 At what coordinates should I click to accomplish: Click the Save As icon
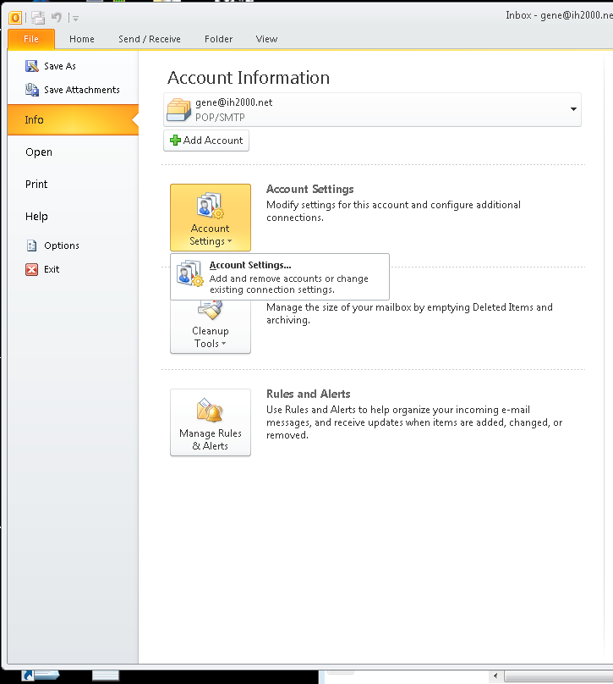pyautogui.click(x=32, y=66)
